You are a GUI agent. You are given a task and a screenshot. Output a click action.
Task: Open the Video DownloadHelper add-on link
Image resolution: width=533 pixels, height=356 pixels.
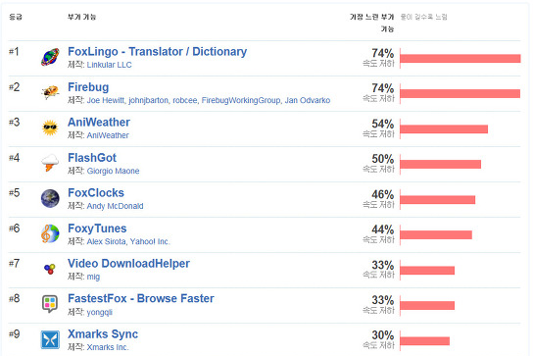click(x=128, y=264)
